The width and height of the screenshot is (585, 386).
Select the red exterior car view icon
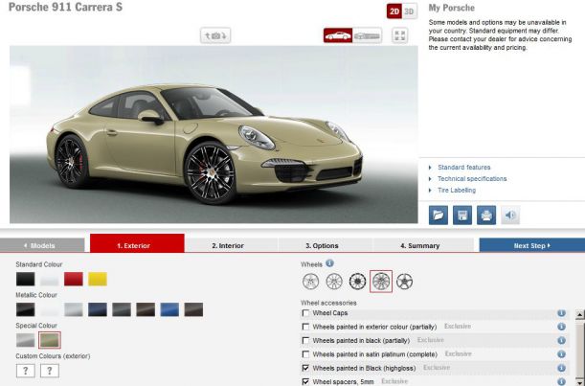coord(338,35)
